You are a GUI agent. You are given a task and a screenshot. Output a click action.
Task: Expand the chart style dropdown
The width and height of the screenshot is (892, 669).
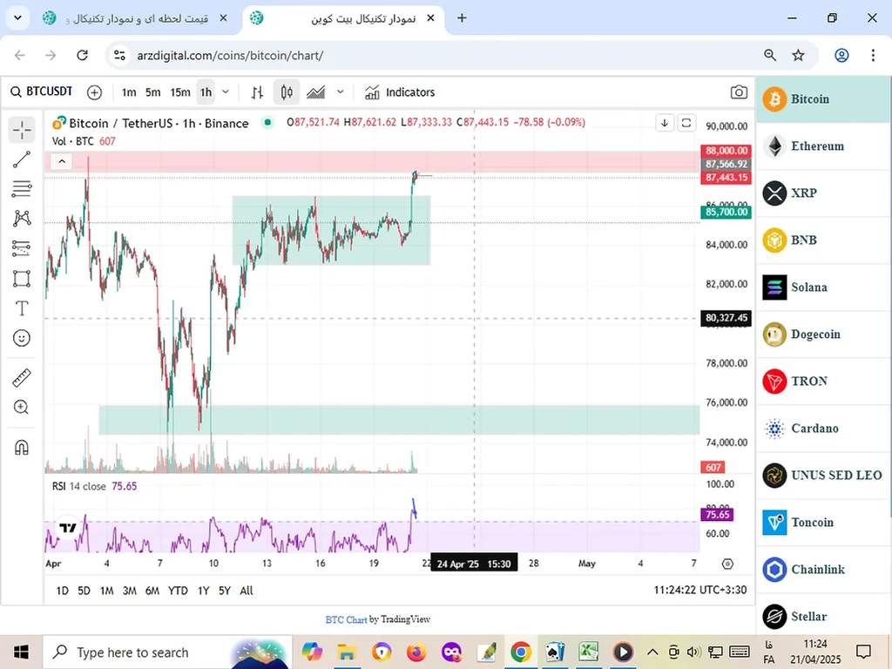[x=341, y=92]
